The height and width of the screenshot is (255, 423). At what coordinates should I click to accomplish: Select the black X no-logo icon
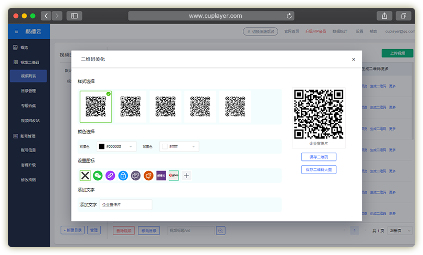85,176
